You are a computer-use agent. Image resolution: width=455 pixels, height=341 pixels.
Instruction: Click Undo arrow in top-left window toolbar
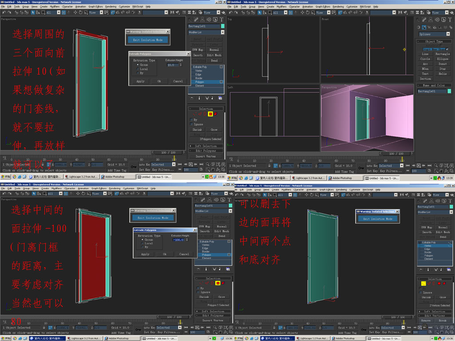tap(4, 12)
